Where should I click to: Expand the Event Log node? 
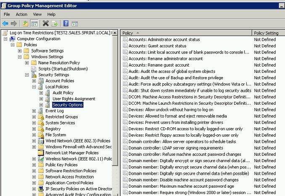click(34, 111)
